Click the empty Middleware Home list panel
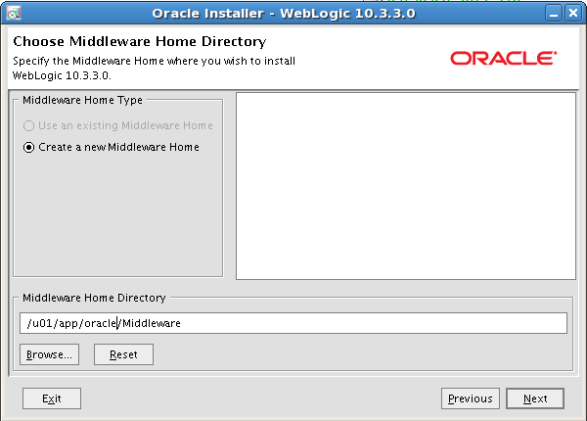The width and height of the screenshot is (587, 421). click(x=406, y=186)
